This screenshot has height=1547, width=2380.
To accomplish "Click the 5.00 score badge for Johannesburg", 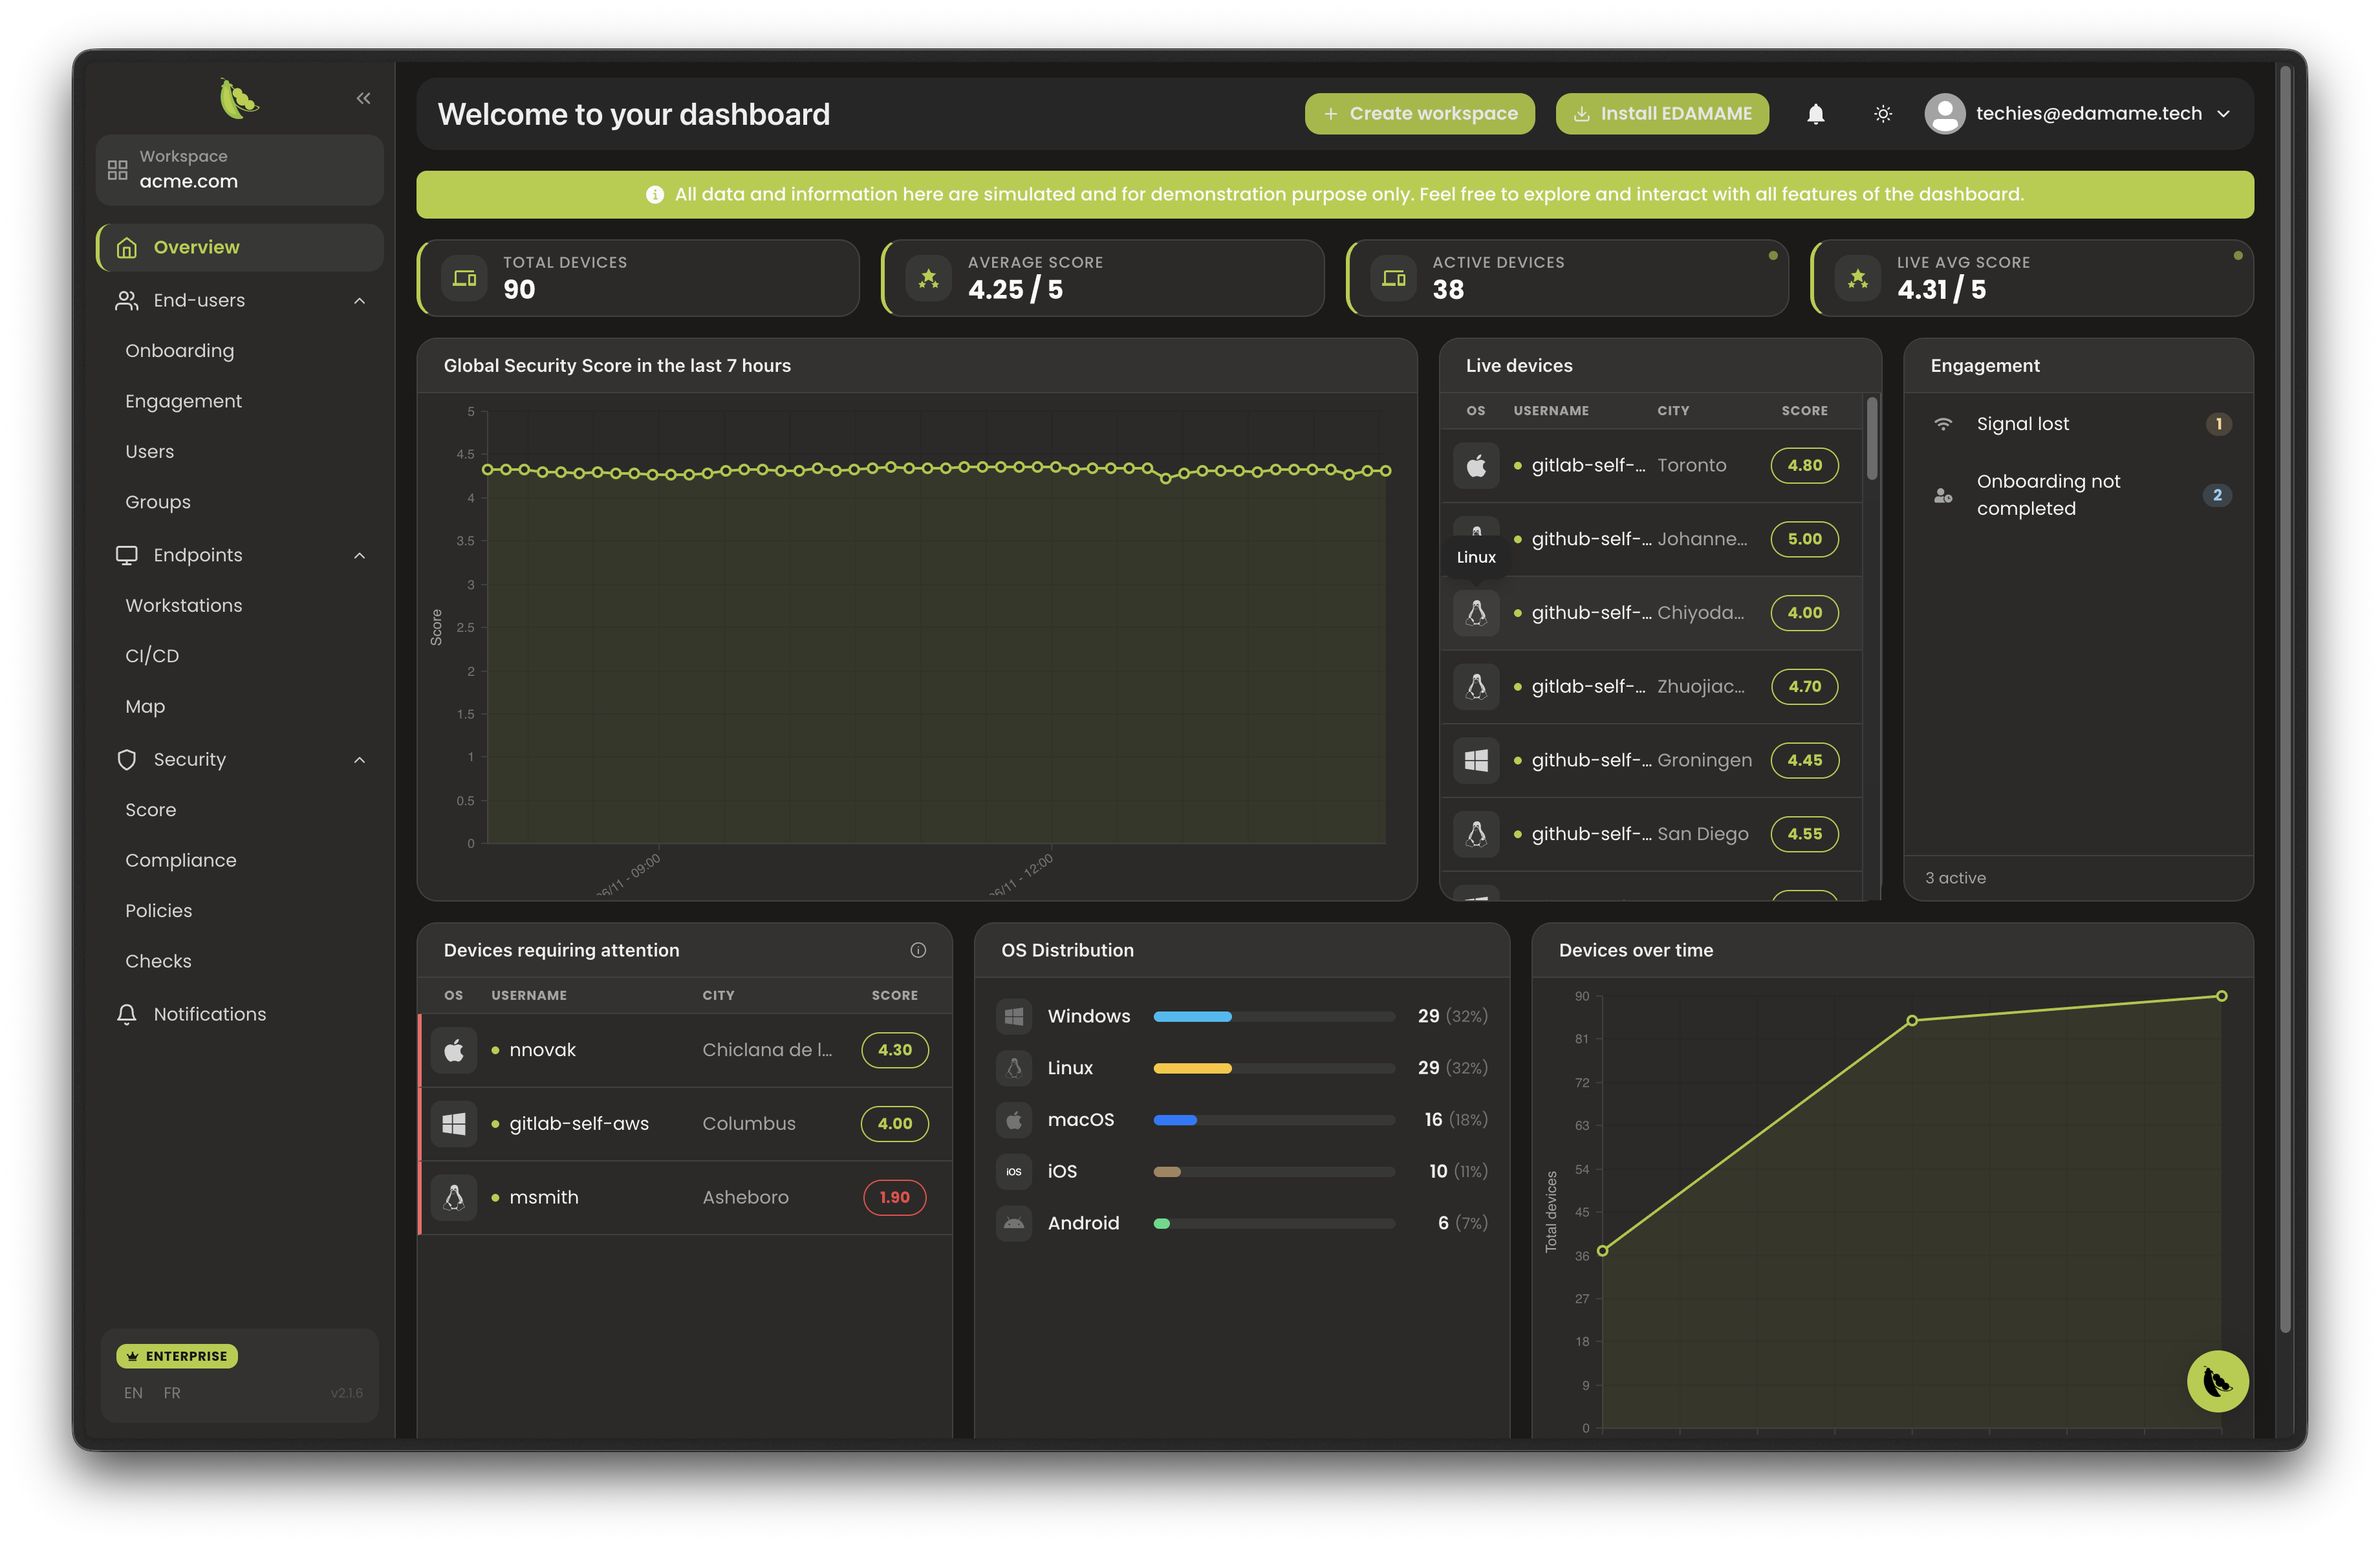I will [x=1804, y=540].
